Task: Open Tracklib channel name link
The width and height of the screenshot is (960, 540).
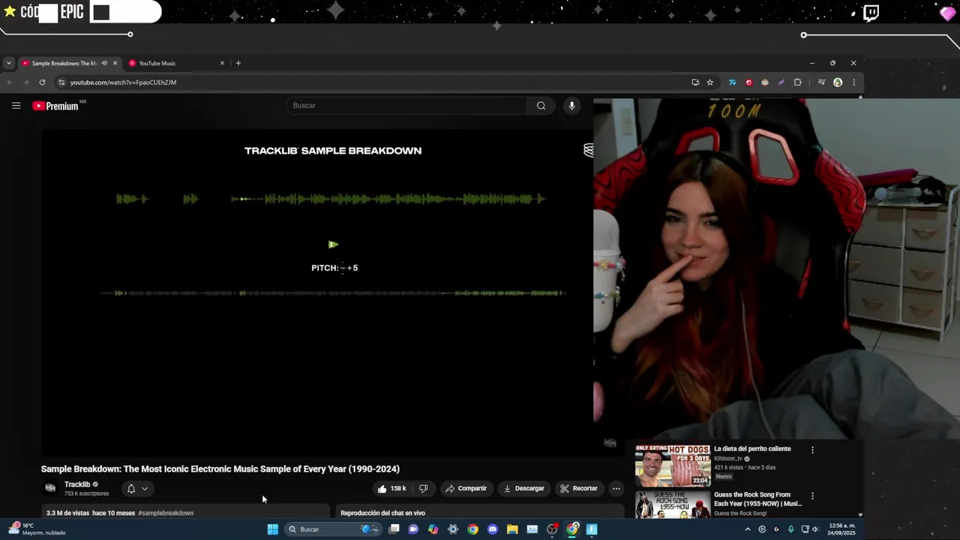Action: point(77,484)
